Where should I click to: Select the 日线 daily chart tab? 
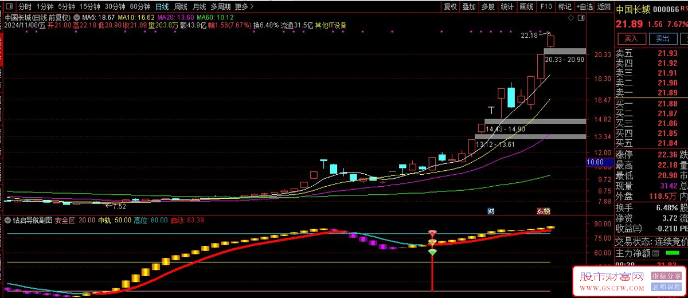click(x=162, y=7)
